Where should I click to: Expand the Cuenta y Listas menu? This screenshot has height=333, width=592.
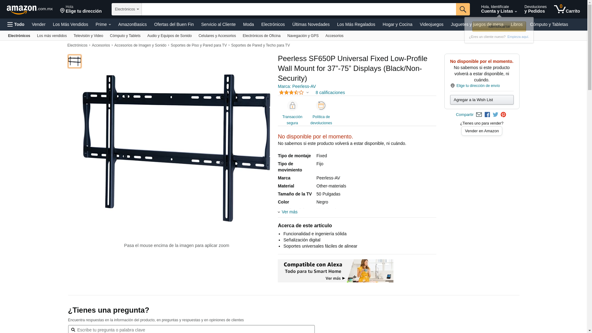(x=499, y=9)
